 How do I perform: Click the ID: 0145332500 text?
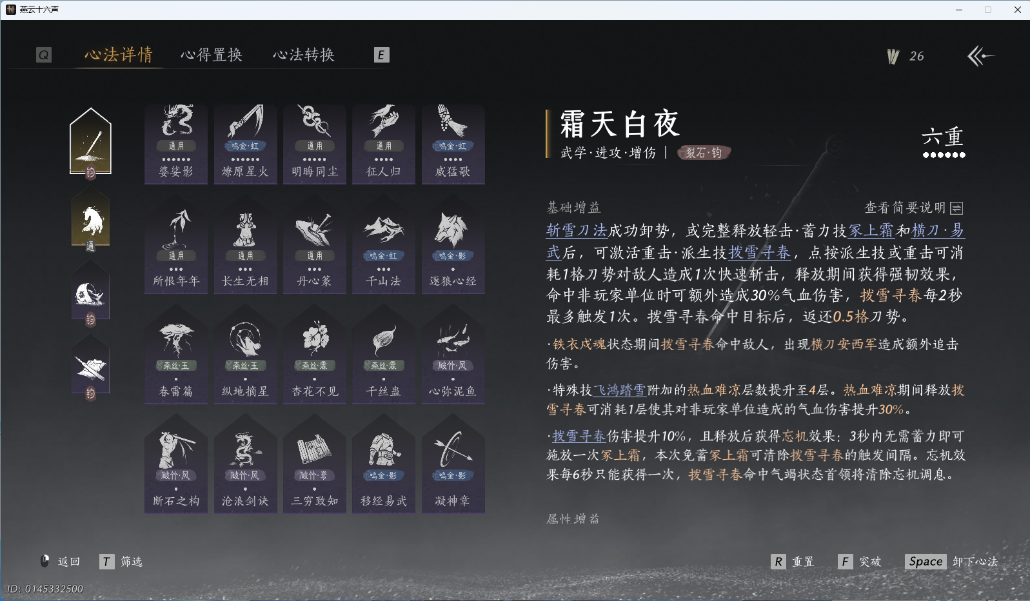[x=45, y=589]
